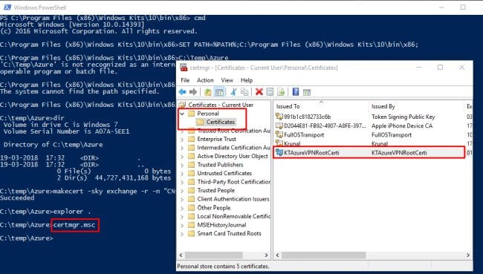
Task: Expand the Trusted People node
Action: pos(182,191)
